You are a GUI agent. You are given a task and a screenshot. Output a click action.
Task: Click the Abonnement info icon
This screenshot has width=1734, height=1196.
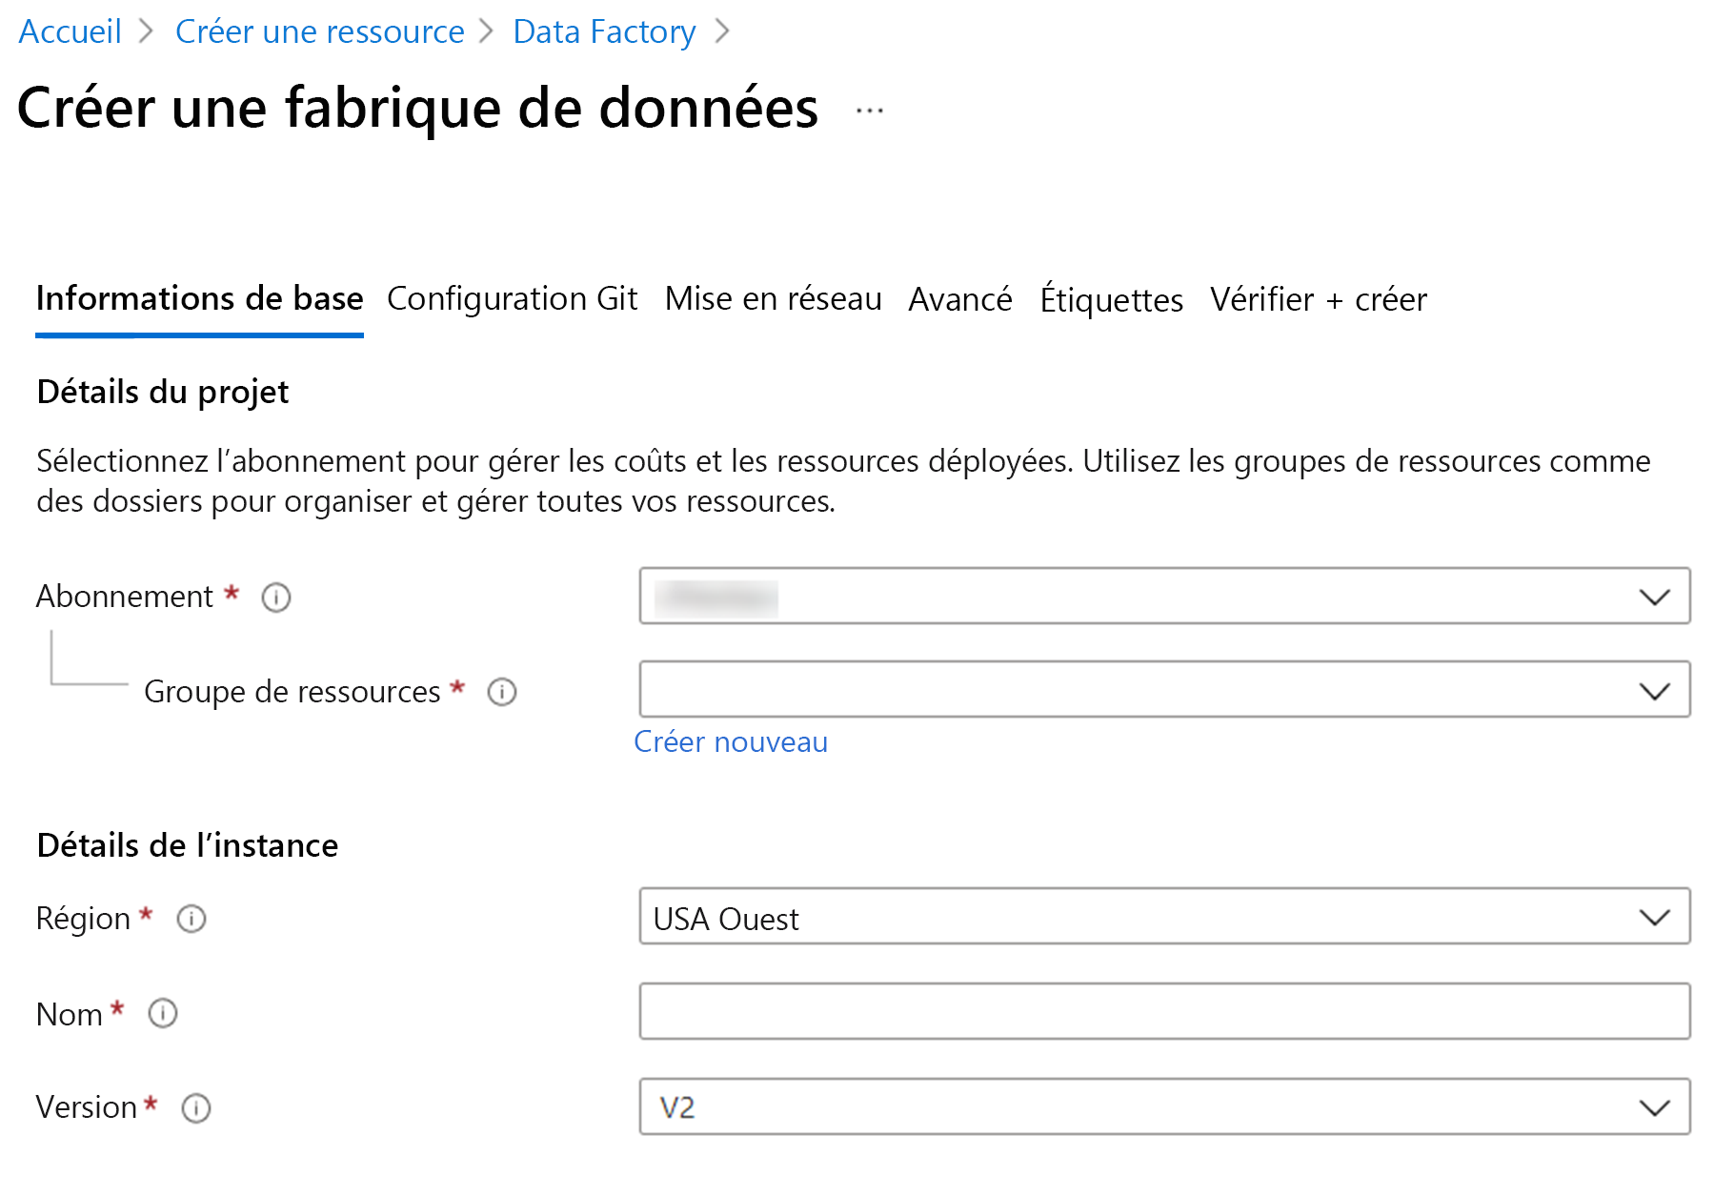click(276, 598)
